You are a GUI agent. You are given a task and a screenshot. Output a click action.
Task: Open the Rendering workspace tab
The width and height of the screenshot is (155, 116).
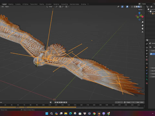tap(56, 4)
